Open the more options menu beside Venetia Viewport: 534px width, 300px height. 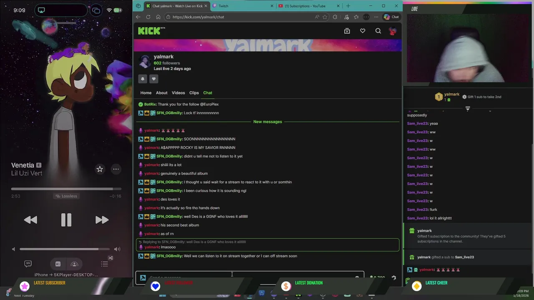tap(116, 169)
